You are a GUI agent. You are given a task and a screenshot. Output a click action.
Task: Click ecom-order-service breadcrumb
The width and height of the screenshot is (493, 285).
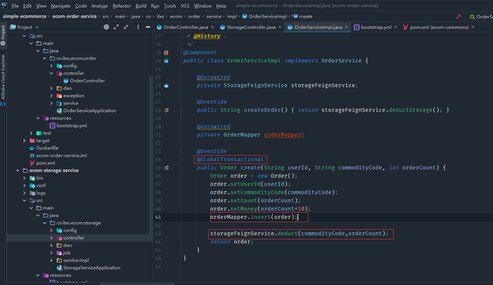pos(74,16)
